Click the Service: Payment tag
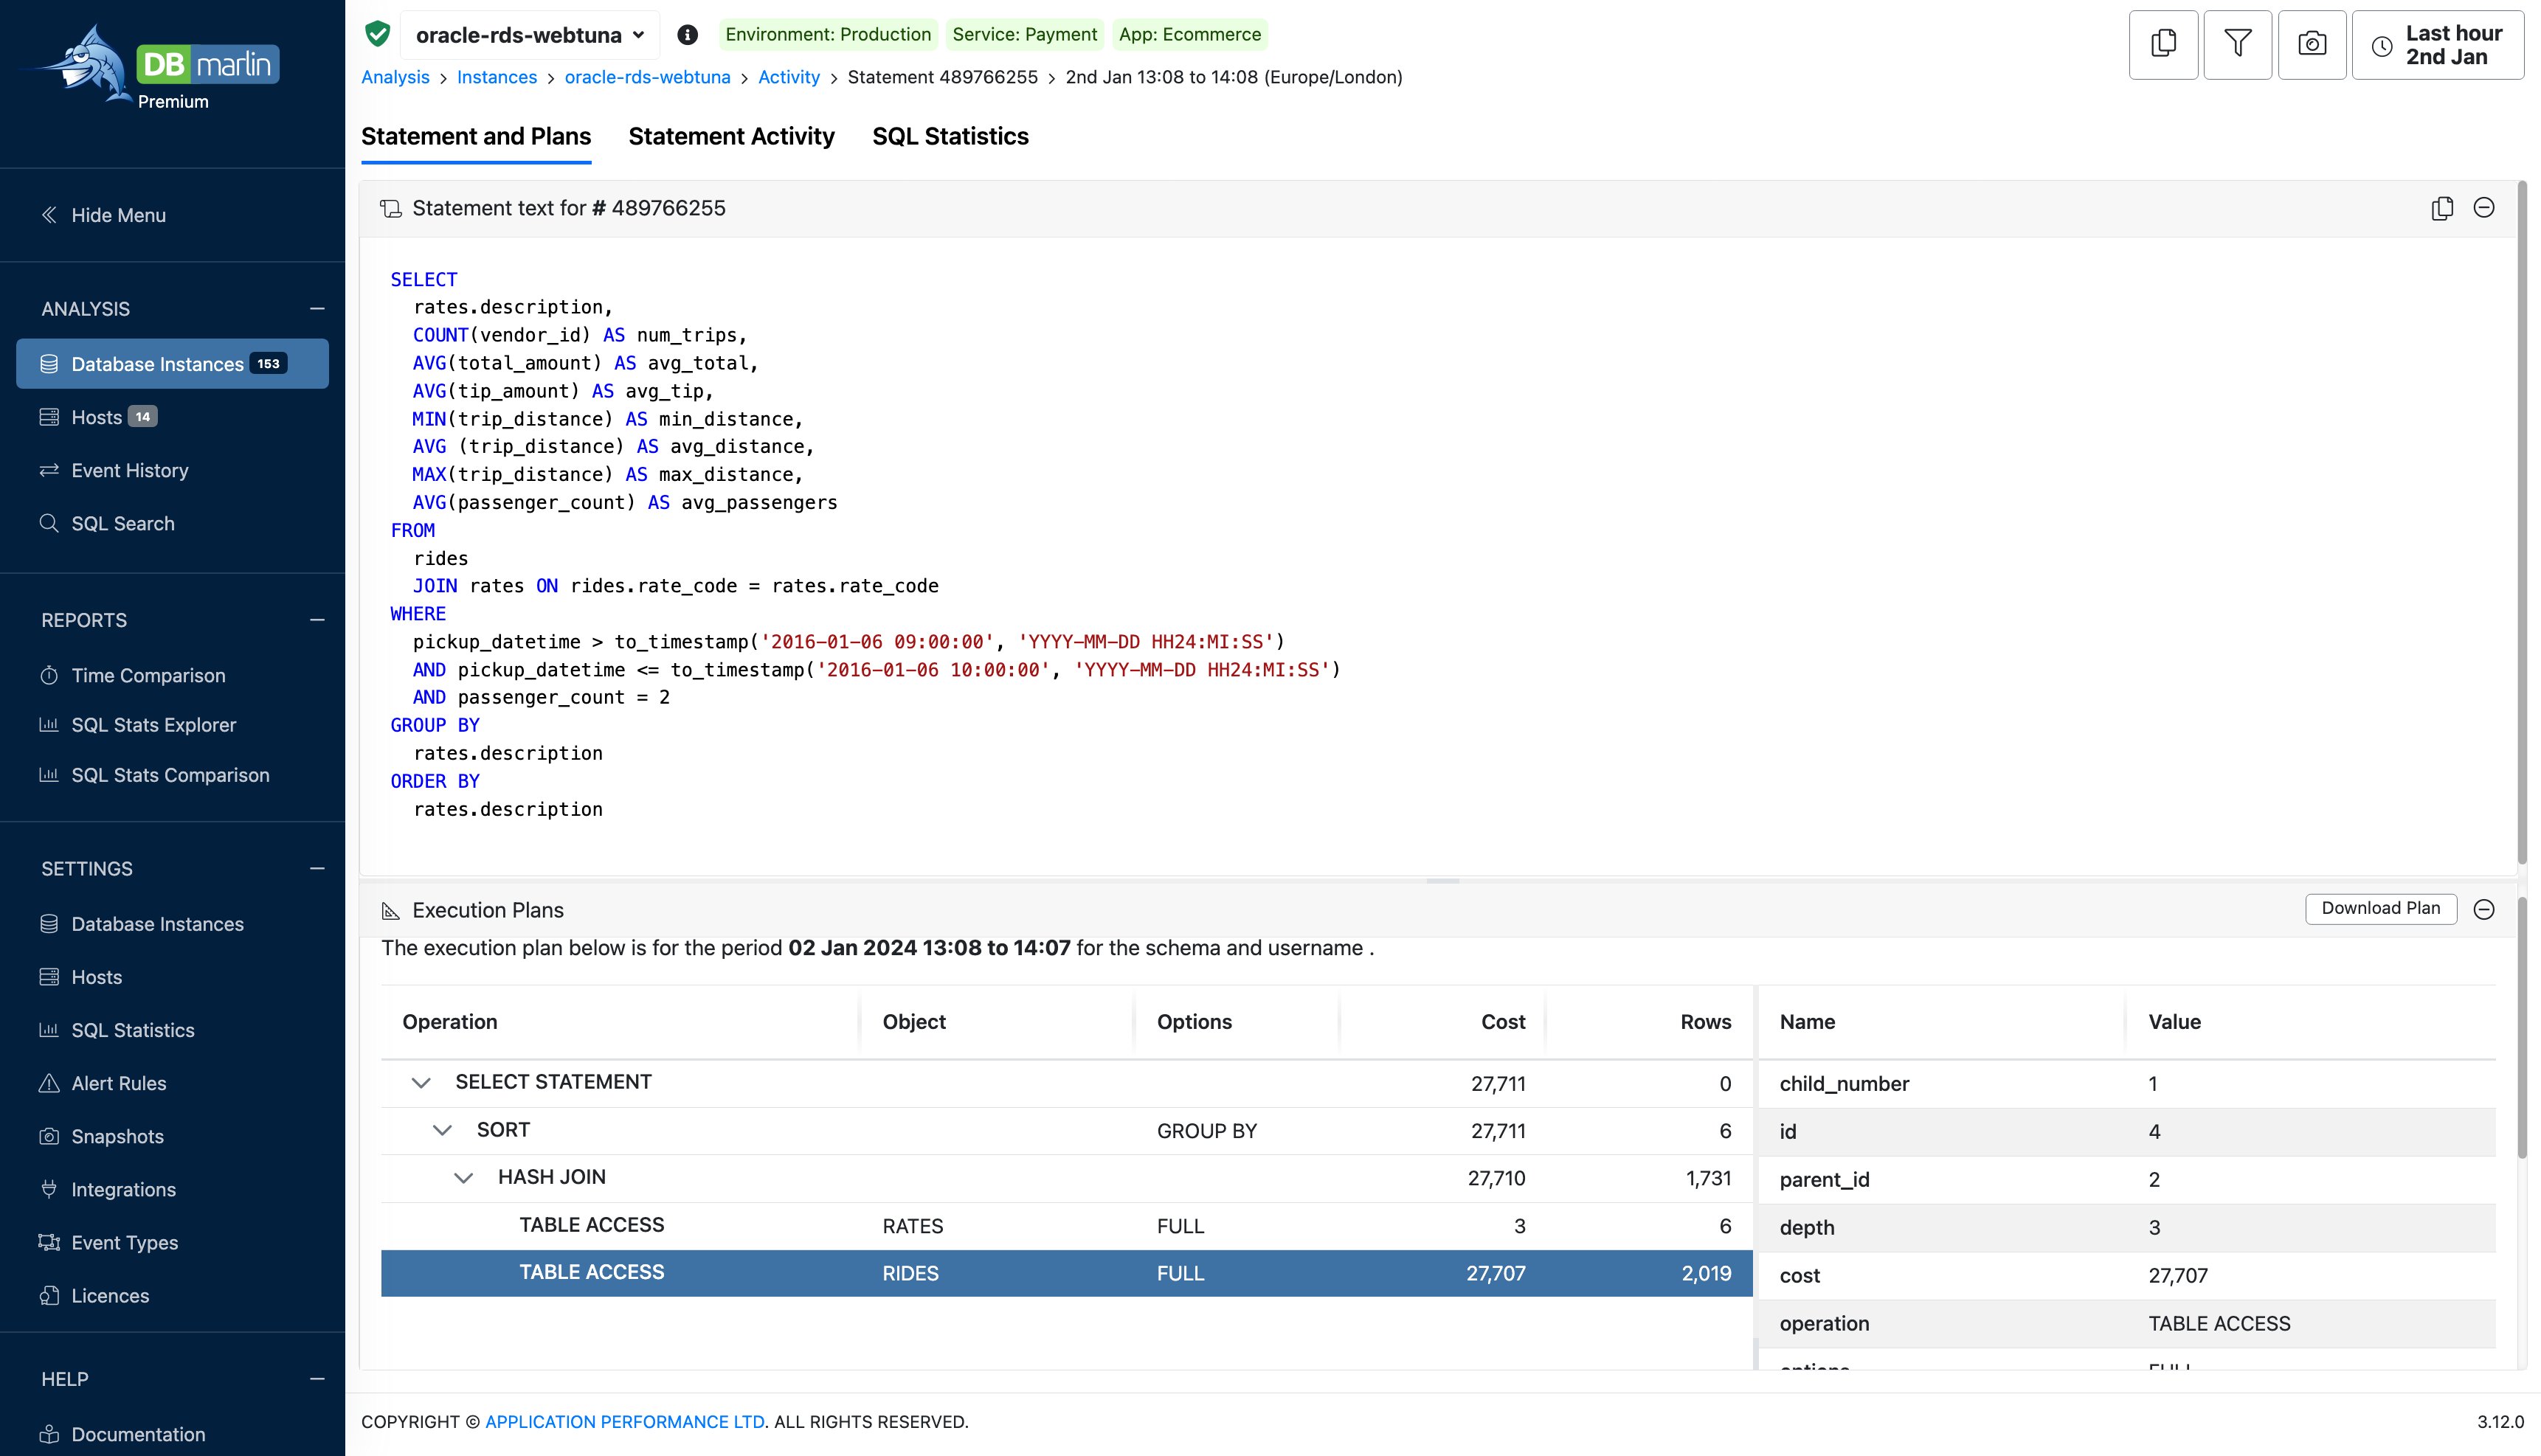The width and height of the screenshot is (2541, 1456). (1024, 34)
